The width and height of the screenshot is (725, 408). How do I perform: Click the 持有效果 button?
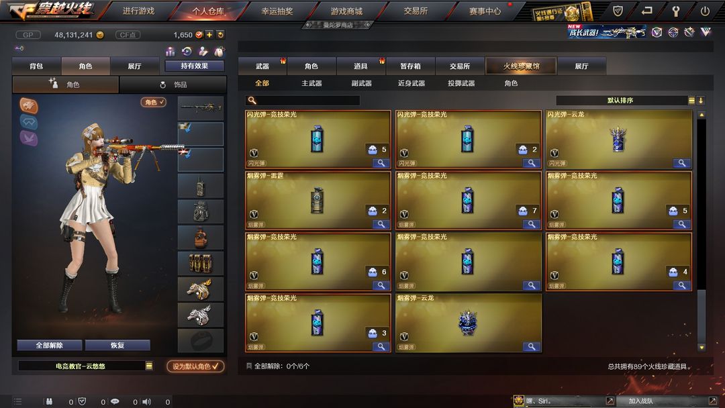click(194, 66)
